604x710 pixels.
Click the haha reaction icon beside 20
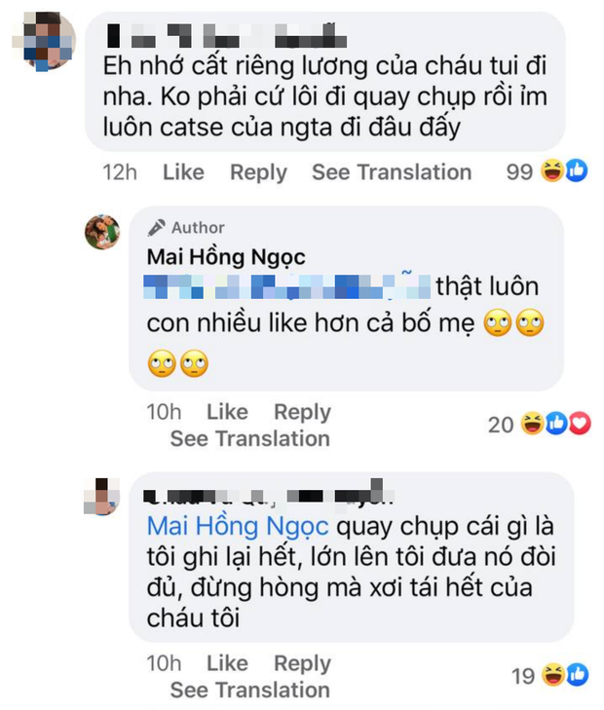click(x=533, y=423)
